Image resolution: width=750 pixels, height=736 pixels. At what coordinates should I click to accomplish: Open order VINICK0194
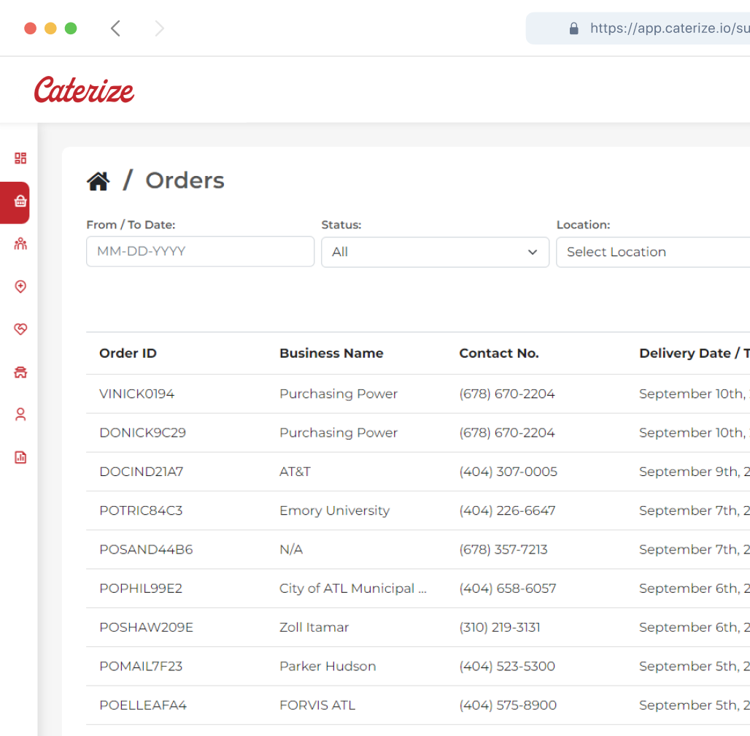(x=136, y=394)
